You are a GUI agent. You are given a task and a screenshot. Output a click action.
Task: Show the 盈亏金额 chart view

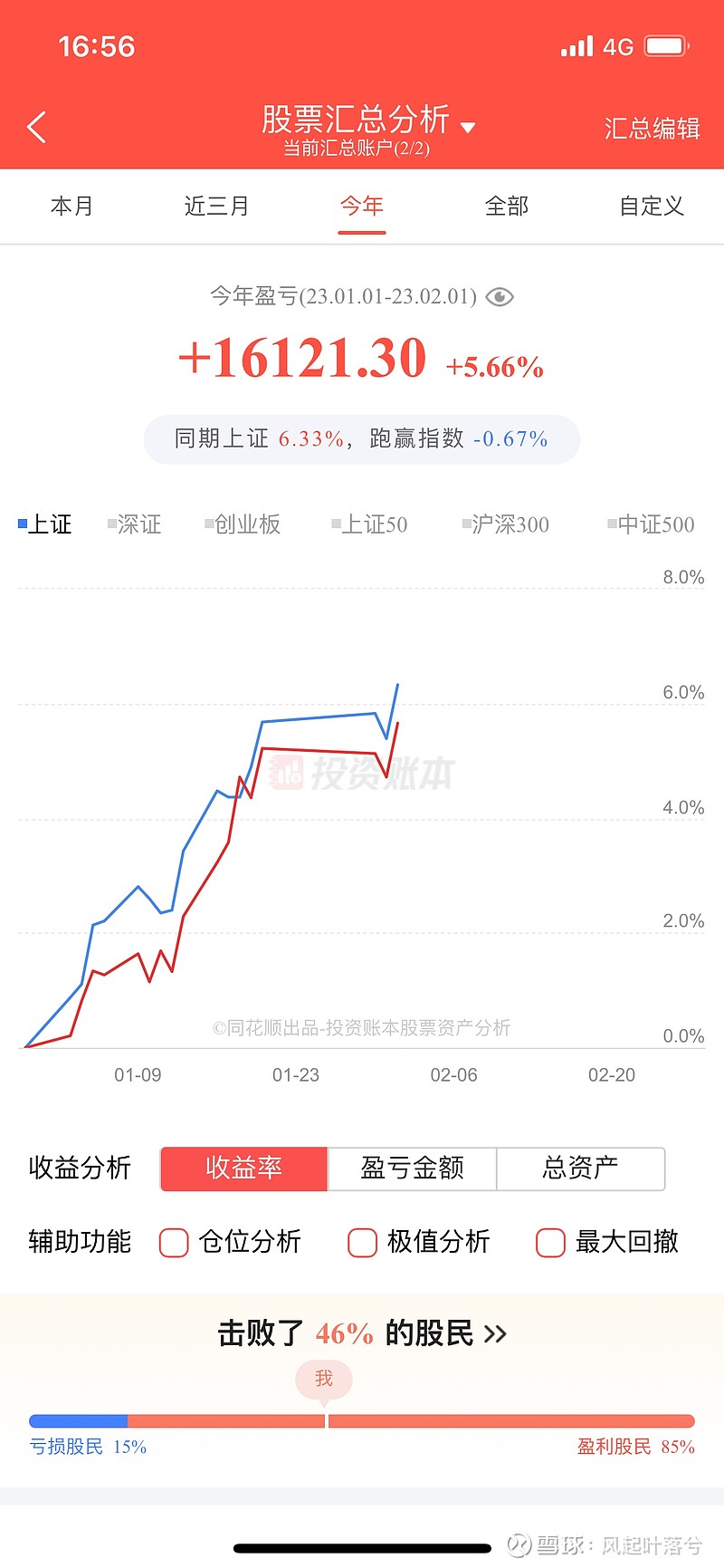coord(412,1169)
